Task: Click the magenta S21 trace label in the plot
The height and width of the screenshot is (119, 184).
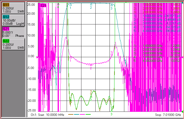Action: pos(43,5)
